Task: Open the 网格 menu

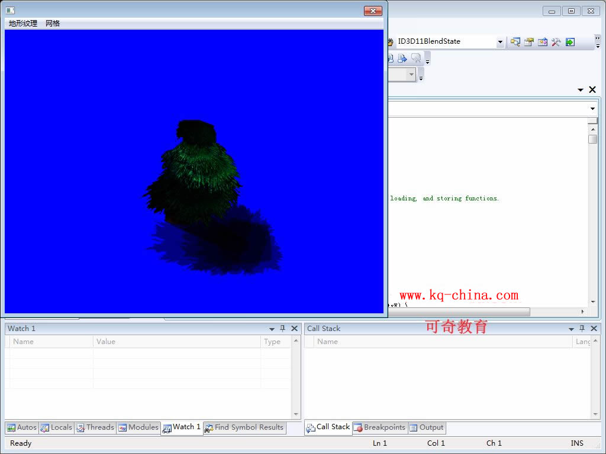Action: (53, 24)
